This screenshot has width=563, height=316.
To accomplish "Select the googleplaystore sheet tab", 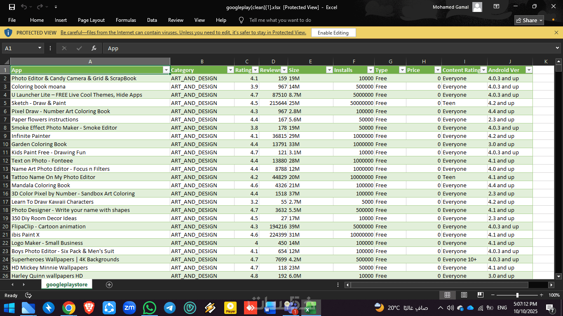I will tap(67, 285).
